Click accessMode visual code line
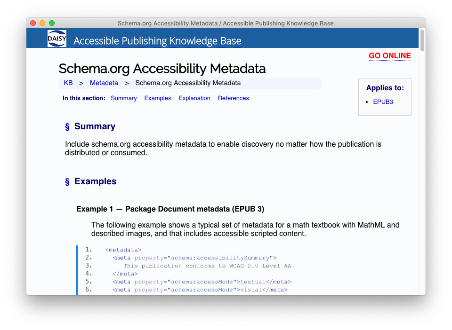The height and width of the screenshot is (330, 452). coord(200,290)
